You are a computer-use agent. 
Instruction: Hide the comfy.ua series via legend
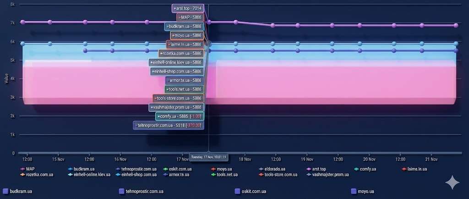pyautogui.click(x=365, y=169)
